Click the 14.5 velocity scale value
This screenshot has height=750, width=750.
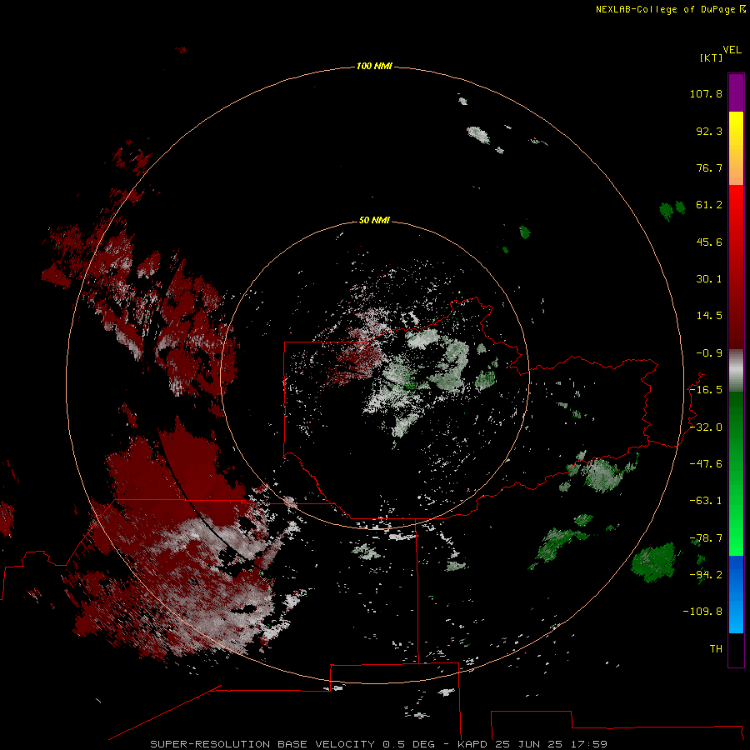[709, 316]
